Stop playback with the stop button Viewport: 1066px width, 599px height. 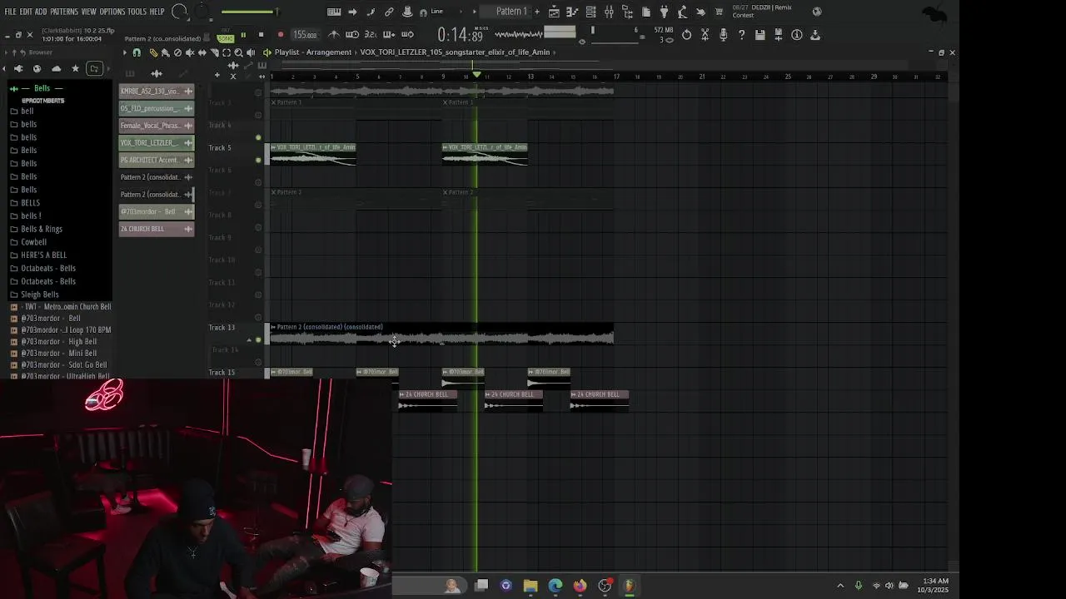point(262,35)
